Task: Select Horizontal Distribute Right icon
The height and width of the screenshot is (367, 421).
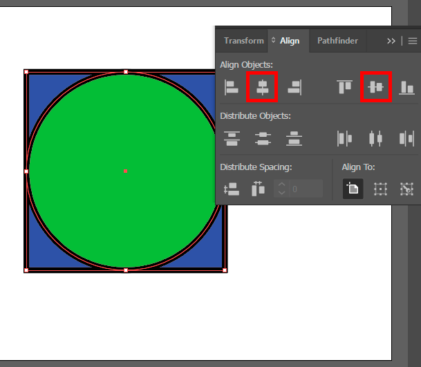Action: click(x=406, y=138)
